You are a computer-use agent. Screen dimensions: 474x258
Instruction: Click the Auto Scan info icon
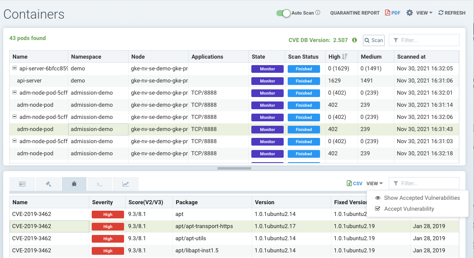(318, 13)
